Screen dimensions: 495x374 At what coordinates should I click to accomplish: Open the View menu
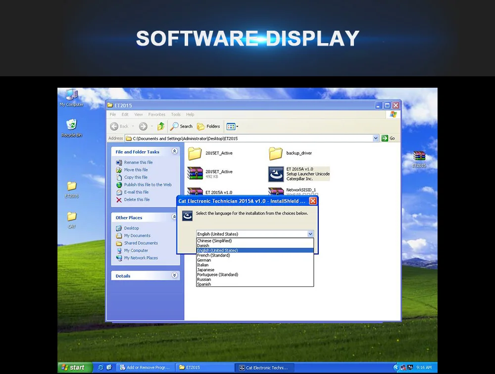click(x=138, y=114)
